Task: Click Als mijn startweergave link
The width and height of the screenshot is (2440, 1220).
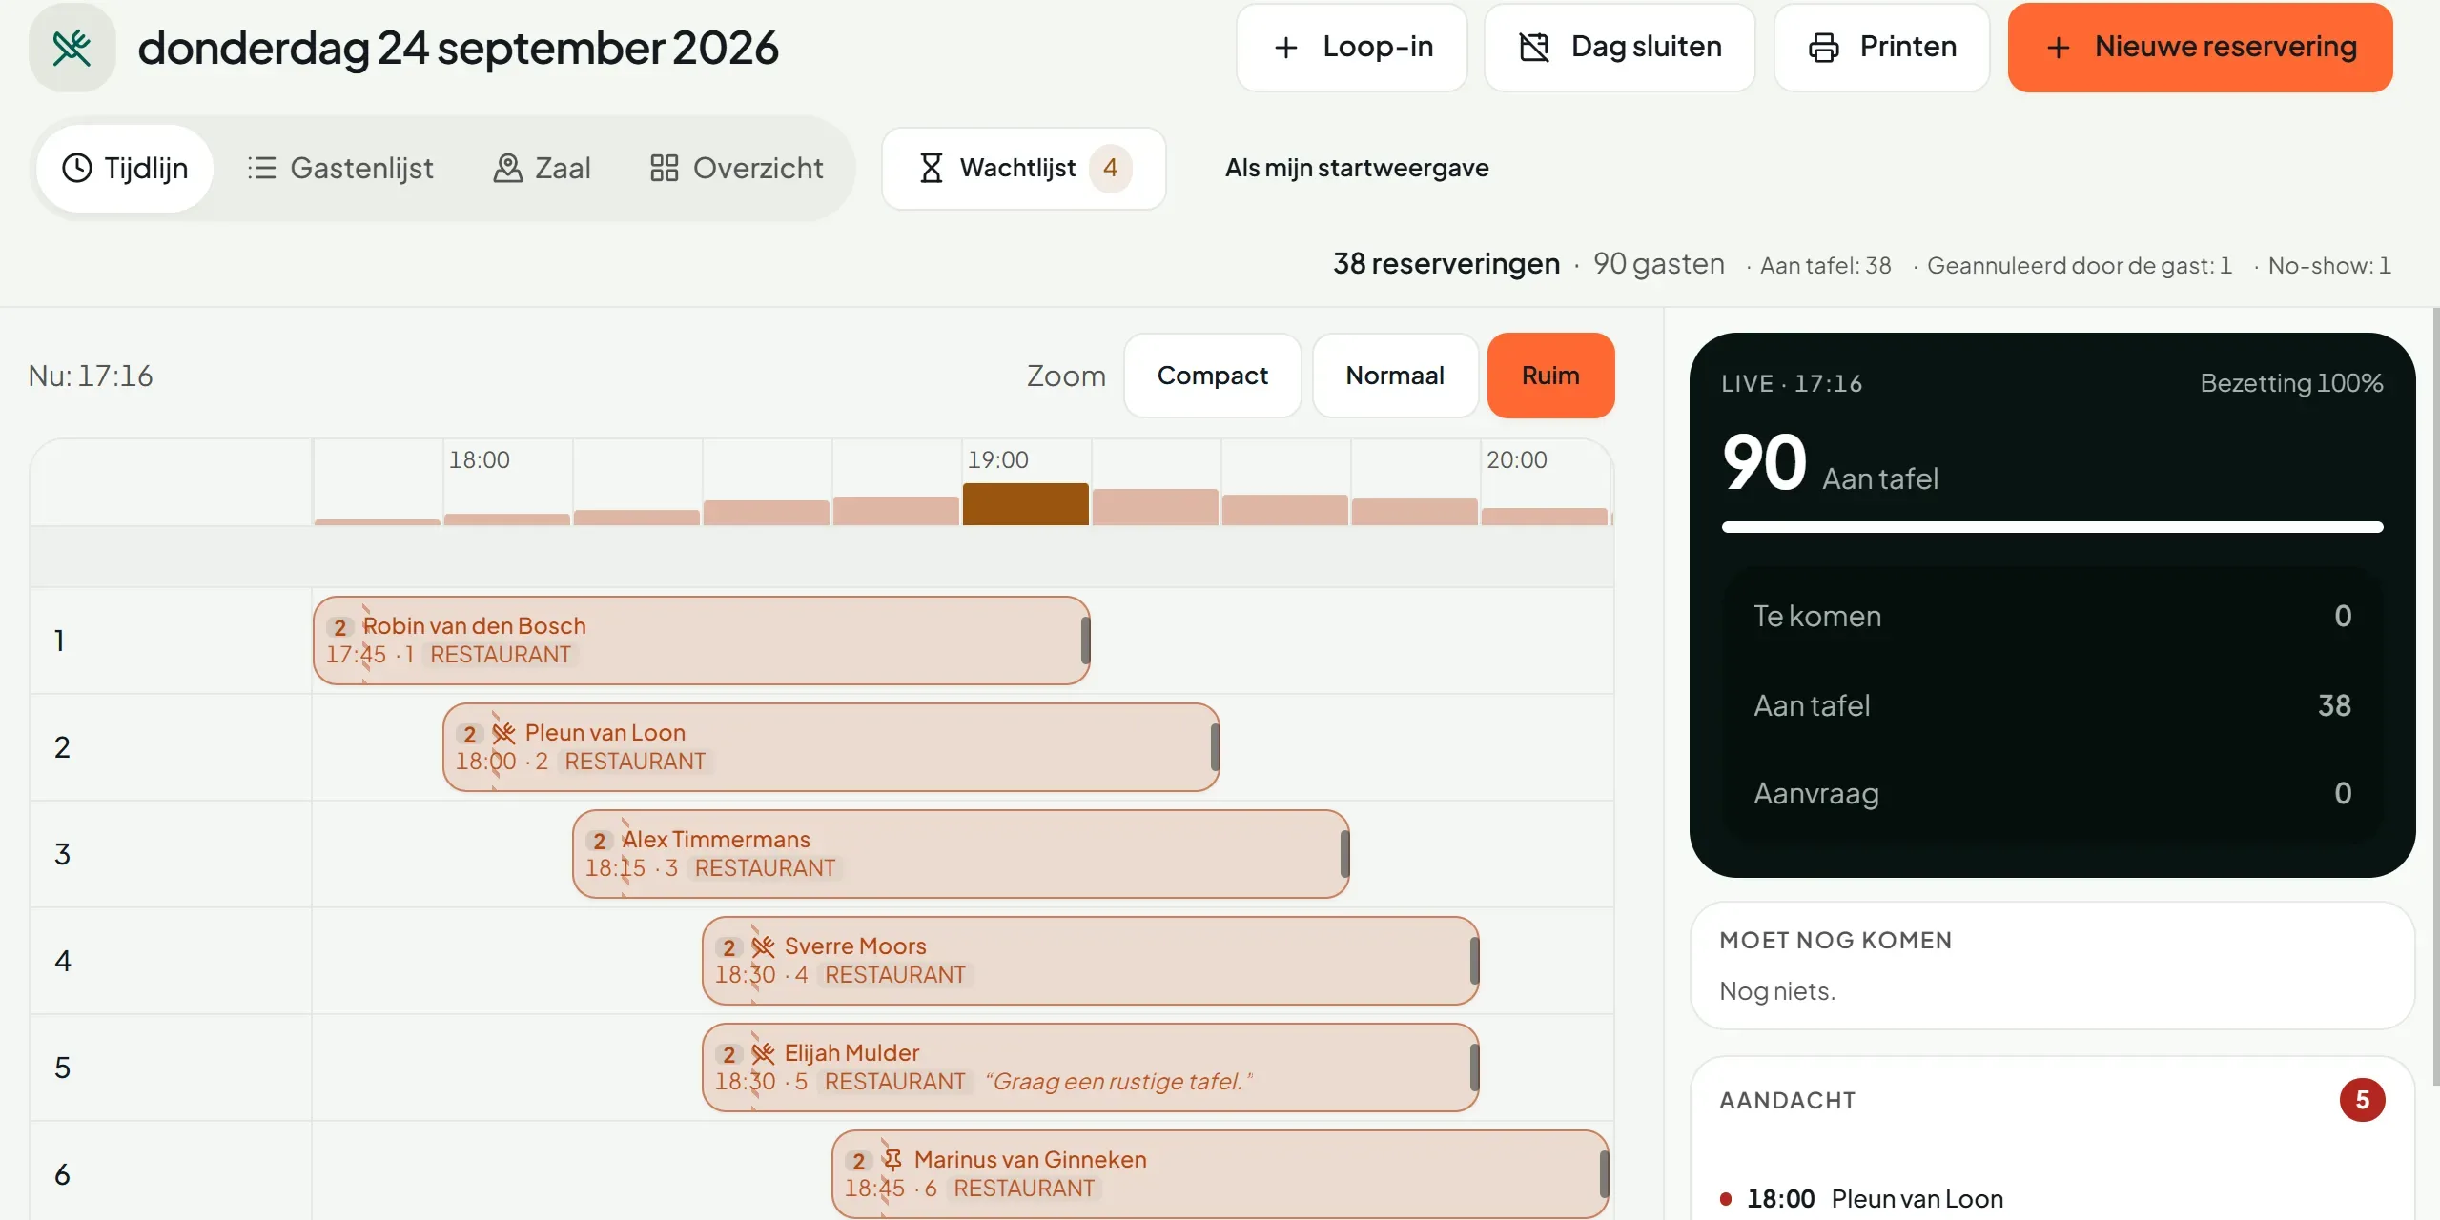Action: [1356, 169]
